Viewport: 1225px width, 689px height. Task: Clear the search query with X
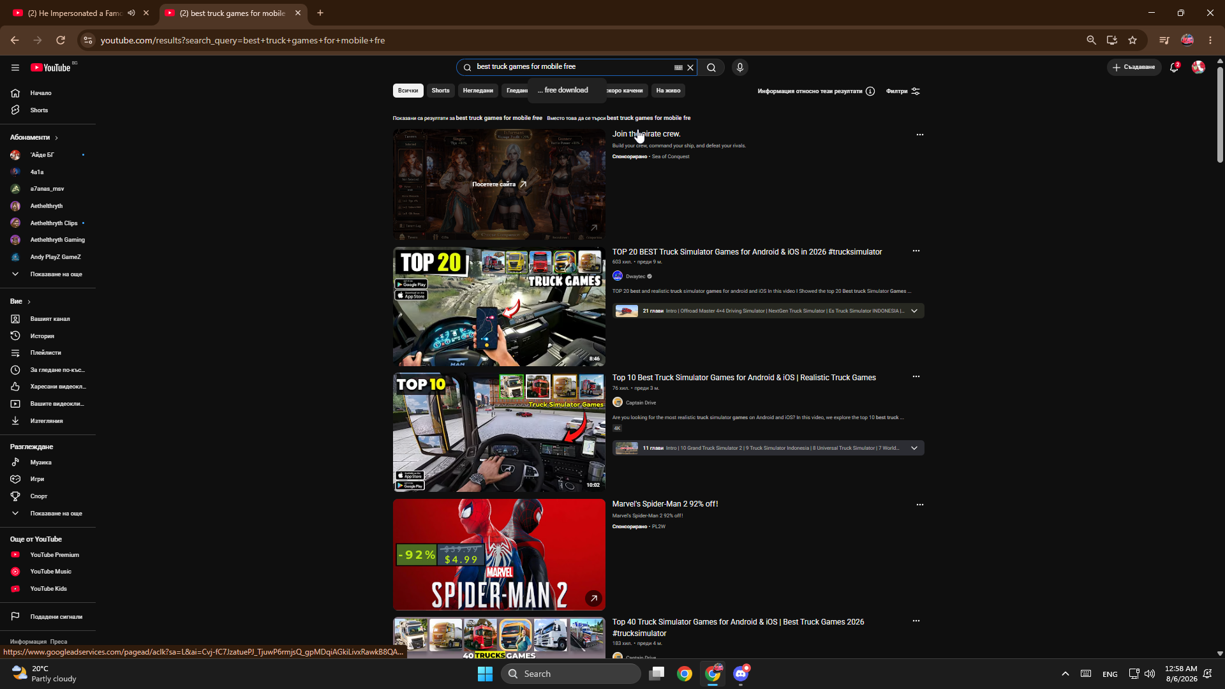point(690,68)
